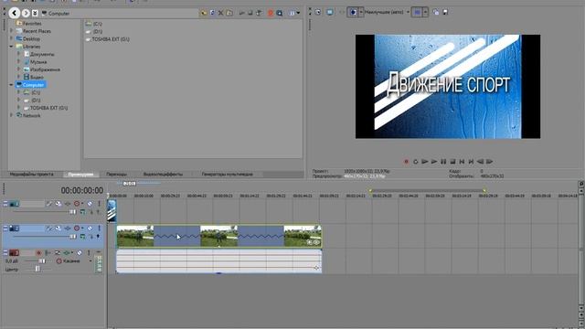Enable split screen view in preview
Screen dimensions: 585x329
[353, 12]
